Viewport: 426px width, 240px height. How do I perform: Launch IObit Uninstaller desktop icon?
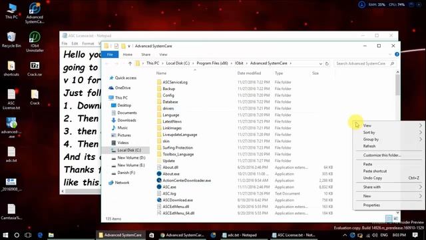click(x=35, y=41)
